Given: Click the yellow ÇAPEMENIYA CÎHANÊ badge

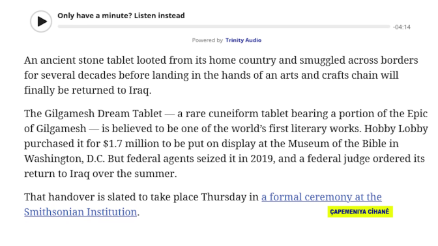Looking at the screenshot, I should 360,212.
